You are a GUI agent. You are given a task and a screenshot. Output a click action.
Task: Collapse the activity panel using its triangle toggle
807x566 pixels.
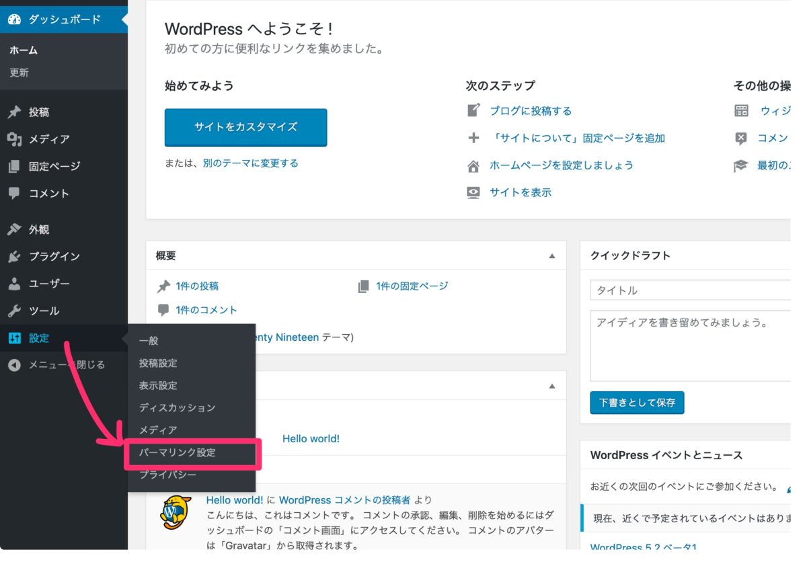point(552,386)
